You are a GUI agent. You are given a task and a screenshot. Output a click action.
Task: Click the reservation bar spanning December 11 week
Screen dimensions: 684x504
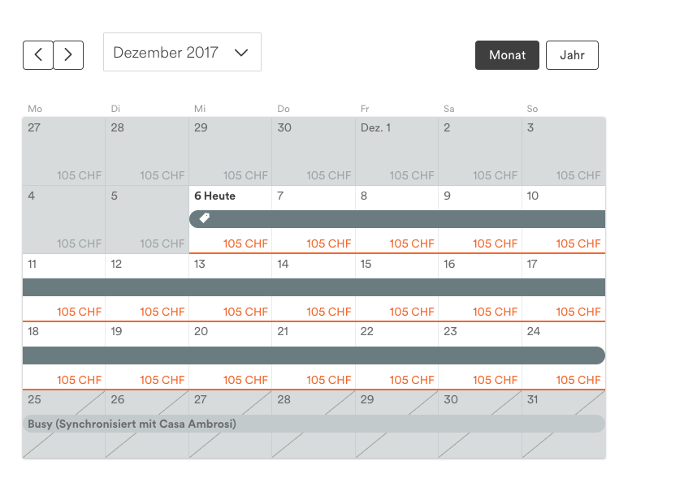pyautogui.click(x=315, y=287)
